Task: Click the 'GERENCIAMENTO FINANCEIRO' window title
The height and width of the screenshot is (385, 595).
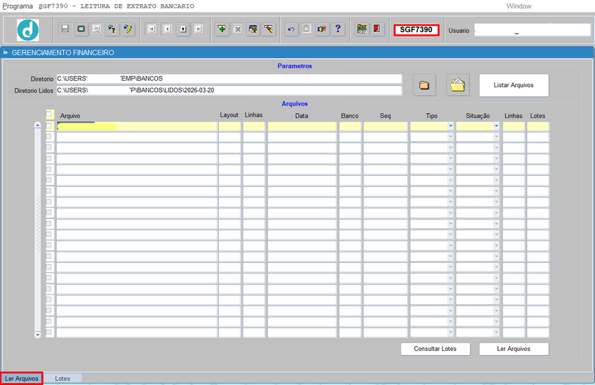Action: 63,52
